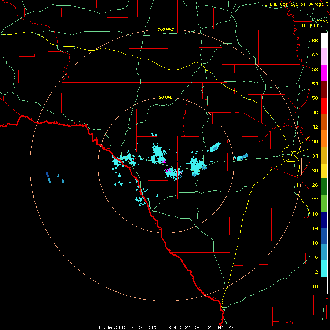The height and width of the screenshot is (330, 330).
Task: Click the "21 OCT 25 01:27" timestamp
Action: coord(209,327)
